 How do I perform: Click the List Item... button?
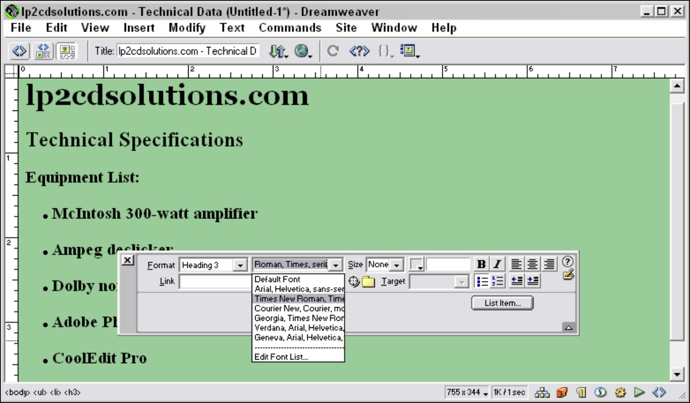(x=502, y=303)
